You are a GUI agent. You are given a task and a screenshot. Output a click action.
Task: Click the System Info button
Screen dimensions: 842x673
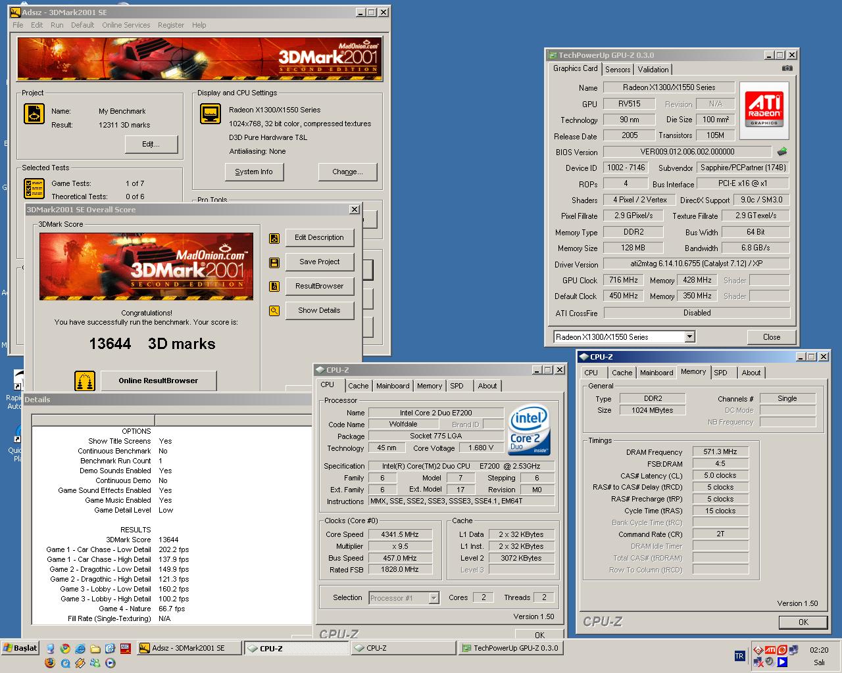[254, 172]
